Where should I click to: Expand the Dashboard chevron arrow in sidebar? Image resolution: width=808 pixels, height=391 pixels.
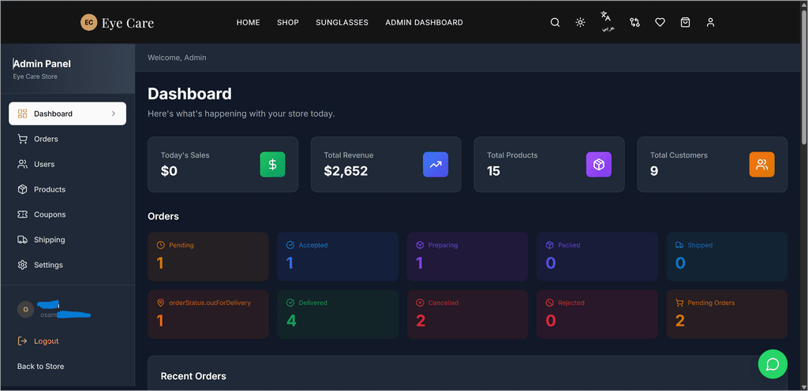pyautogui.click(x=114, y=114)
